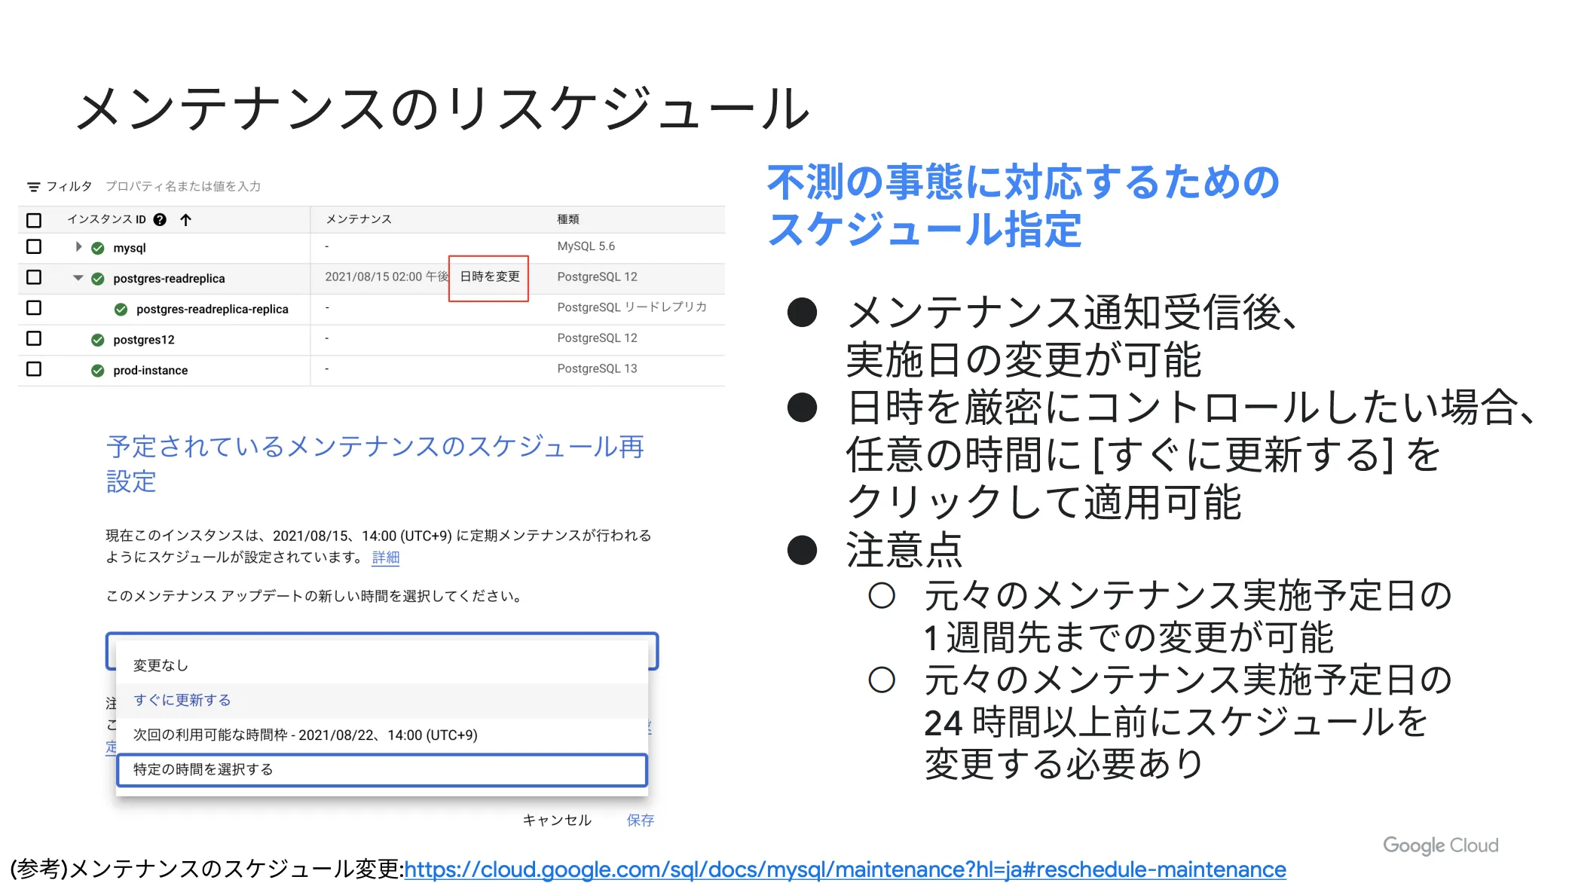Click the キャンセル button
1569x883 pixels.
tap(557, 820)
